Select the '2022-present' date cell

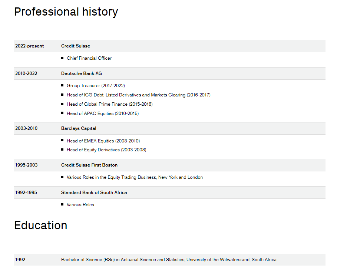pos(29,46)
